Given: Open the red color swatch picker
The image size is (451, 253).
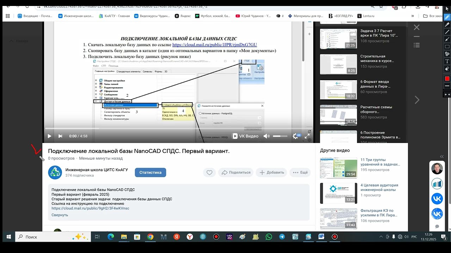Looking at the screenshot, I should (447, 78).
